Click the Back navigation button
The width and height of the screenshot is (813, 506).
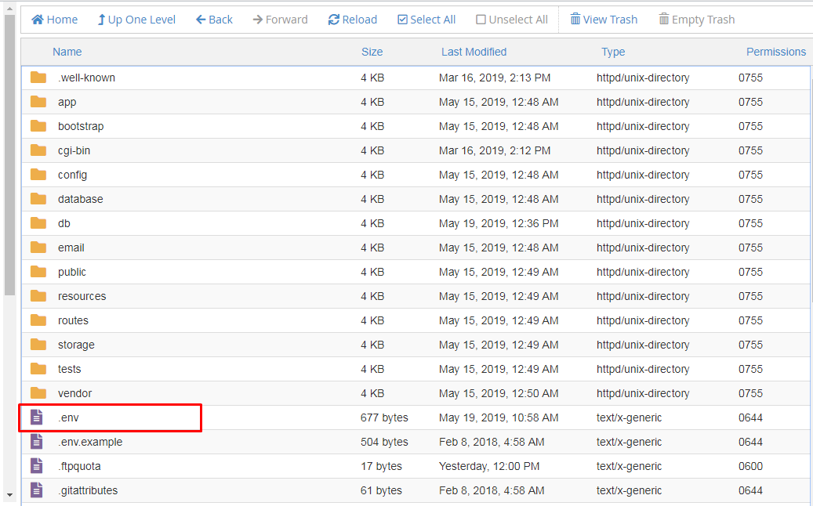pos(214,20)
